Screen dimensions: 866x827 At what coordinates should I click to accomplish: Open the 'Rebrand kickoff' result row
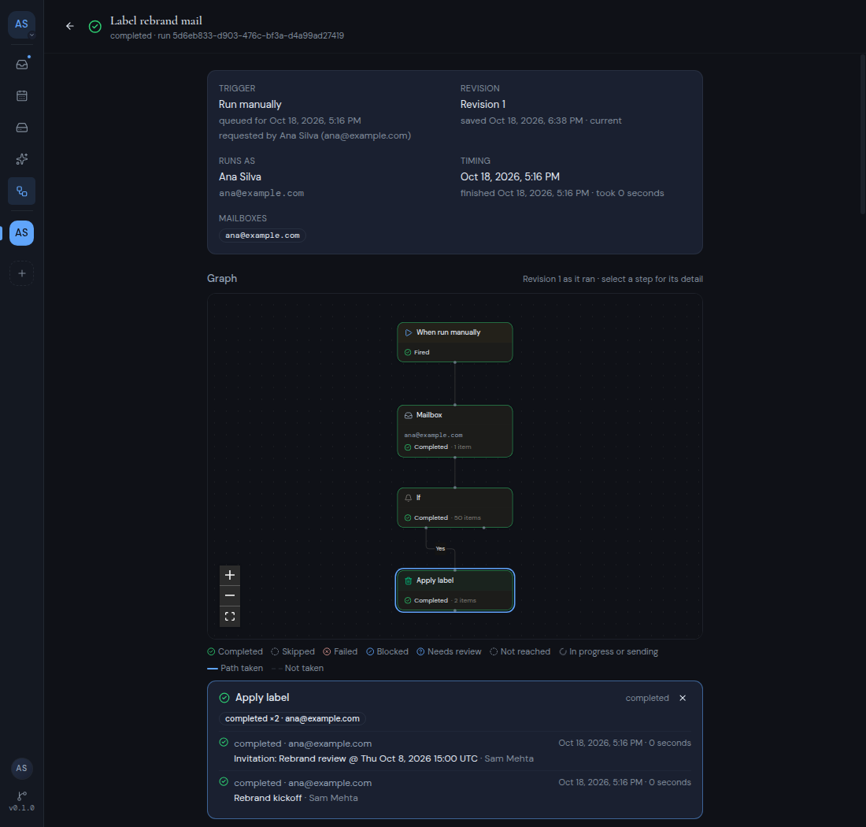(455, 790)
